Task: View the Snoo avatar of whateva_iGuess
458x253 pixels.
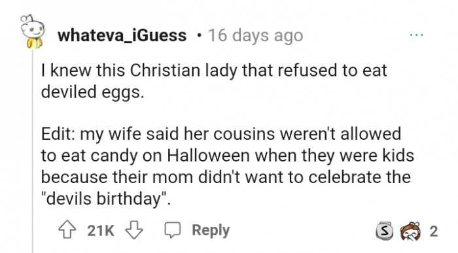Action: tap(33, 31)
